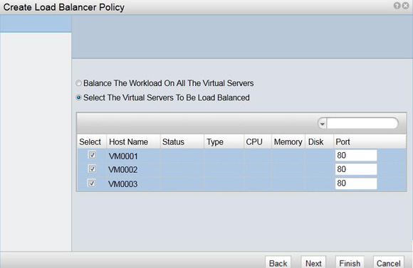Uncheck the VM0003 checkbox
Screen dimensions: 413x268
(x=92, y=183)
